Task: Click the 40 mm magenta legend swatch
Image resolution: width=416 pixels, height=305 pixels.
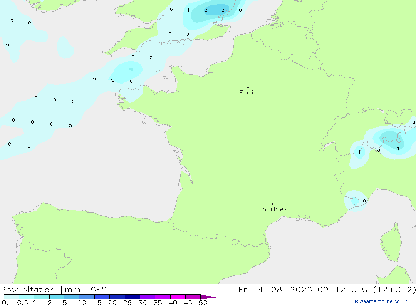Action: click(178, 297)
